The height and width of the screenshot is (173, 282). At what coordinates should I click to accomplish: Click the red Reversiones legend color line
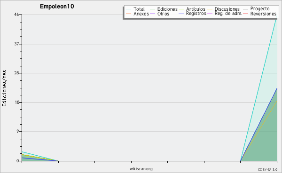[x=245, y=14]
